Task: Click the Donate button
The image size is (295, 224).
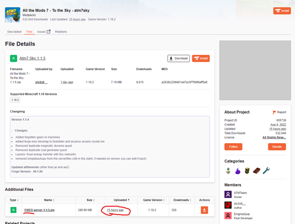Action: (277, 147)
